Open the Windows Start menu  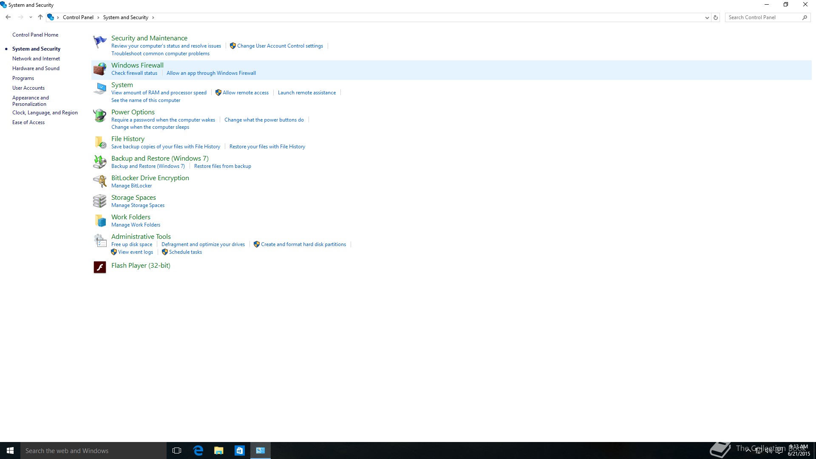pyautogui.click(x=10, y=450)
